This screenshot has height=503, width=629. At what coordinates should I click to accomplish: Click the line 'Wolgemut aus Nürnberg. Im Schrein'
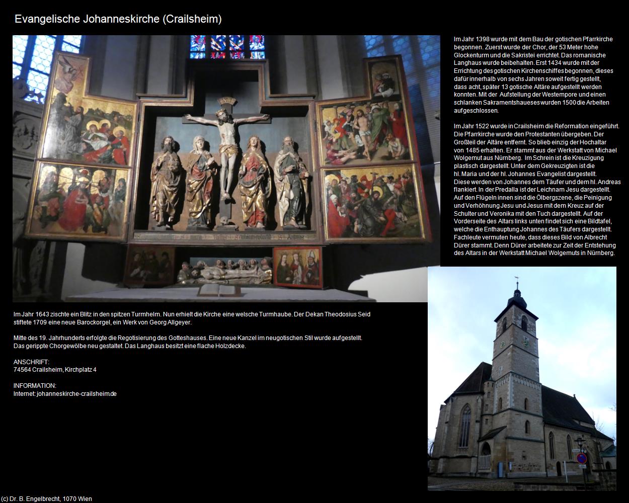click(x=528, y=158)
